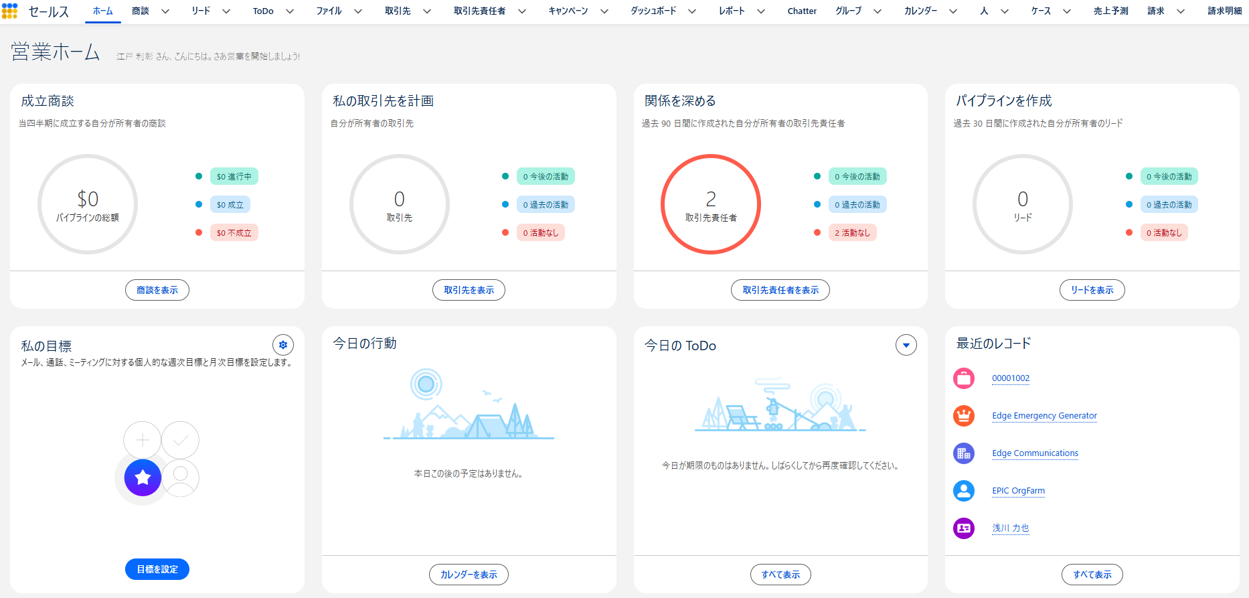Open the ダッシュボード tab
This screenshot has height=598, width=1249.
(653, 11)
